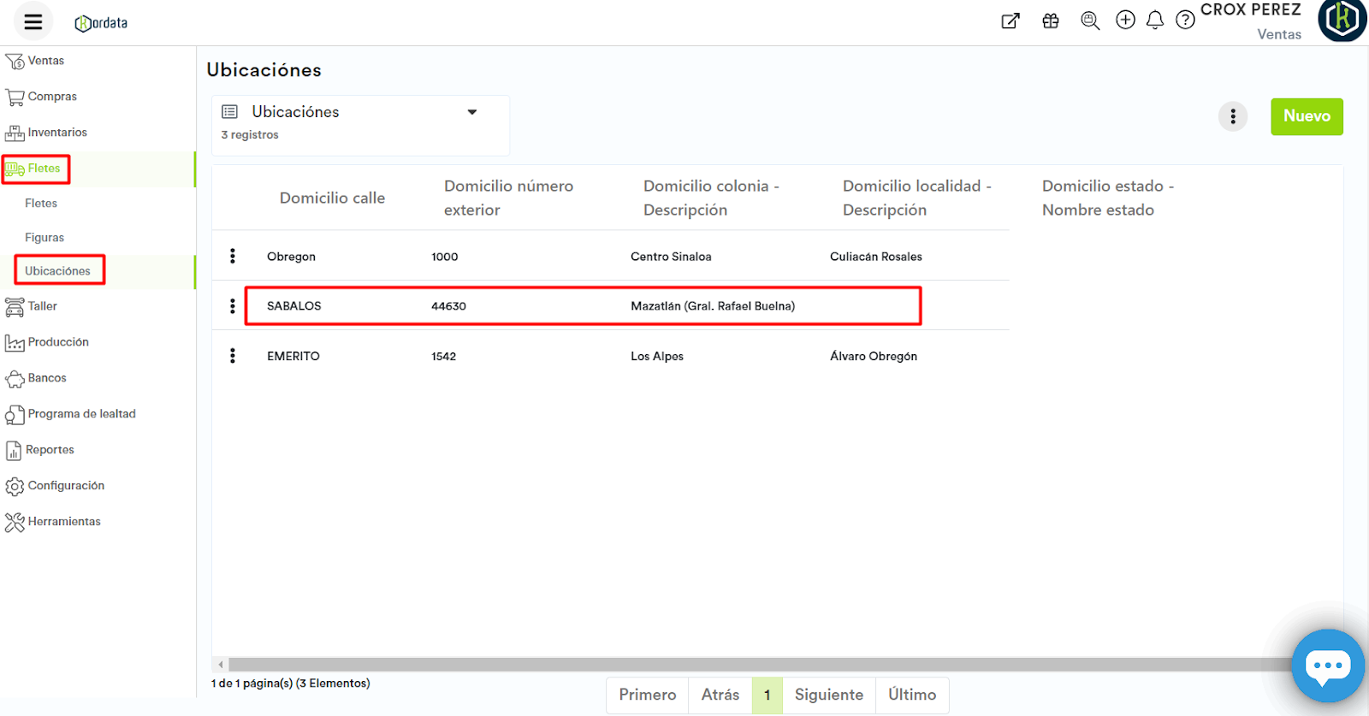Open the gift icon in top bar
Viewport: 1369px width, 716px height.
click(1051, 21)
